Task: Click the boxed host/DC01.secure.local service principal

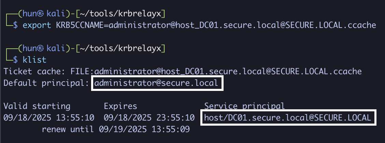Action: pyautogui.click(x=287, y=118)
